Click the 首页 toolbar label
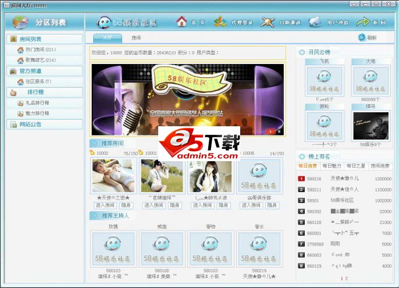Viewport: 399px width, 288px height. coord(198,23)
